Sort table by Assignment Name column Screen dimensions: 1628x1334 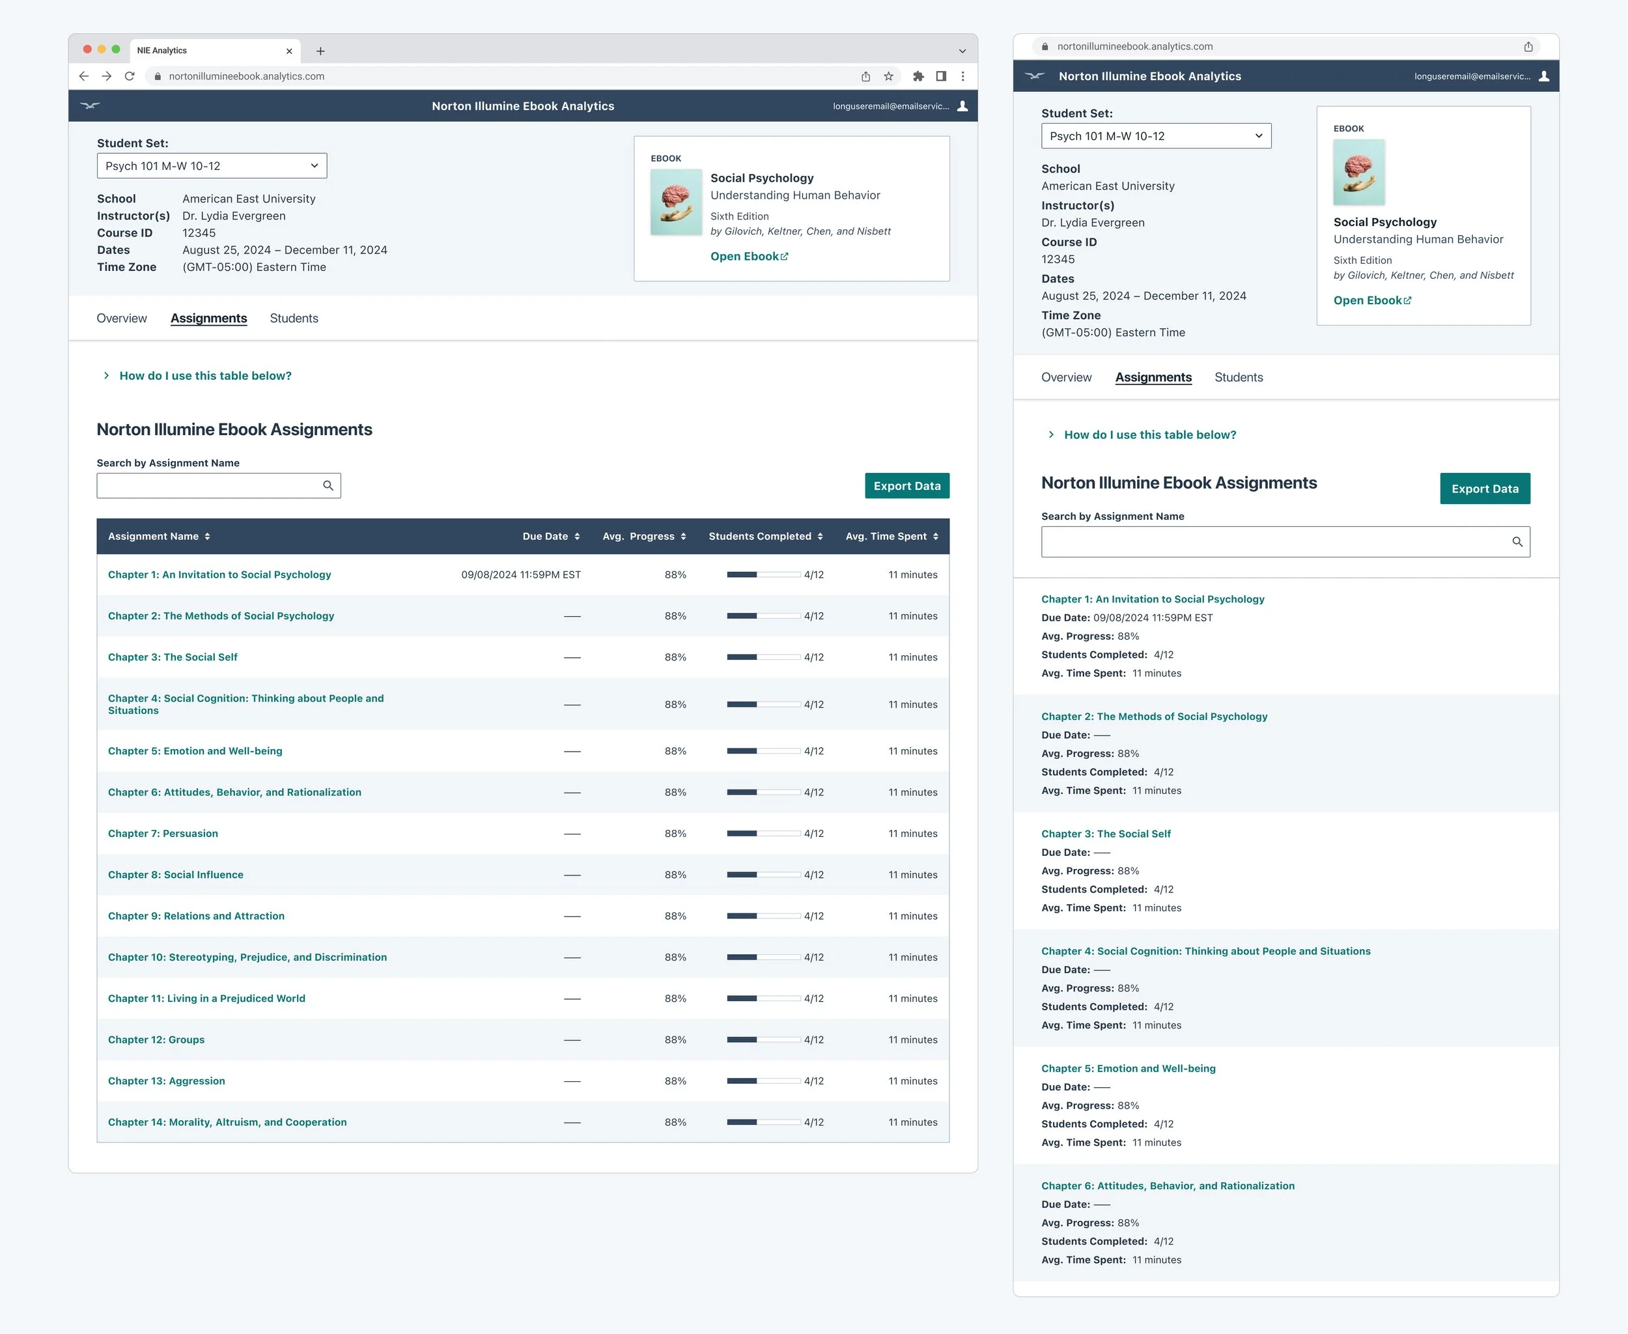point(159,536)
